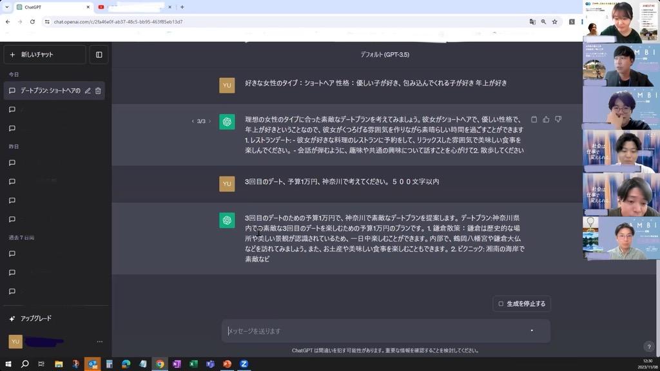
Task: Give thumbs up to the first response
Action: (546, 120)
